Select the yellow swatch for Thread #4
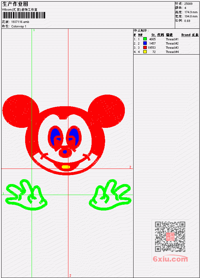 (145, 52)
